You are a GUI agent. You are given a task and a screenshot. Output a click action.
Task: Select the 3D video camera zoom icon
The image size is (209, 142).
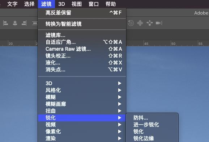[x=159, y=23]
